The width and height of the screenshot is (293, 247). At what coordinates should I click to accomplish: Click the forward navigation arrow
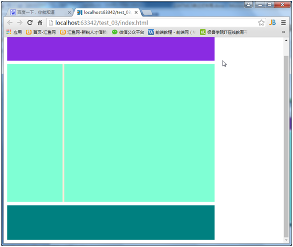click(20, 23)
